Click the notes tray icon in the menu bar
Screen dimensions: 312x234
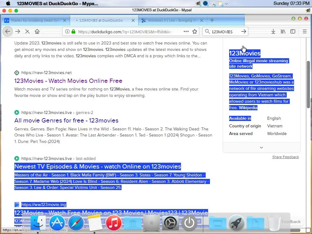click(x=220, y=3)
